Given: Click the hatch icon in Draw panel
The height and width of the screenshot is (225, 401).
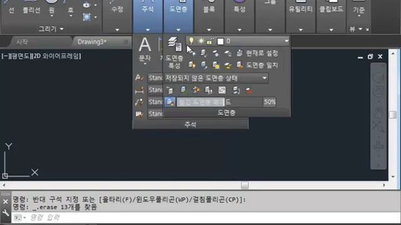Looking at the screenshot, I should (86, 17).
